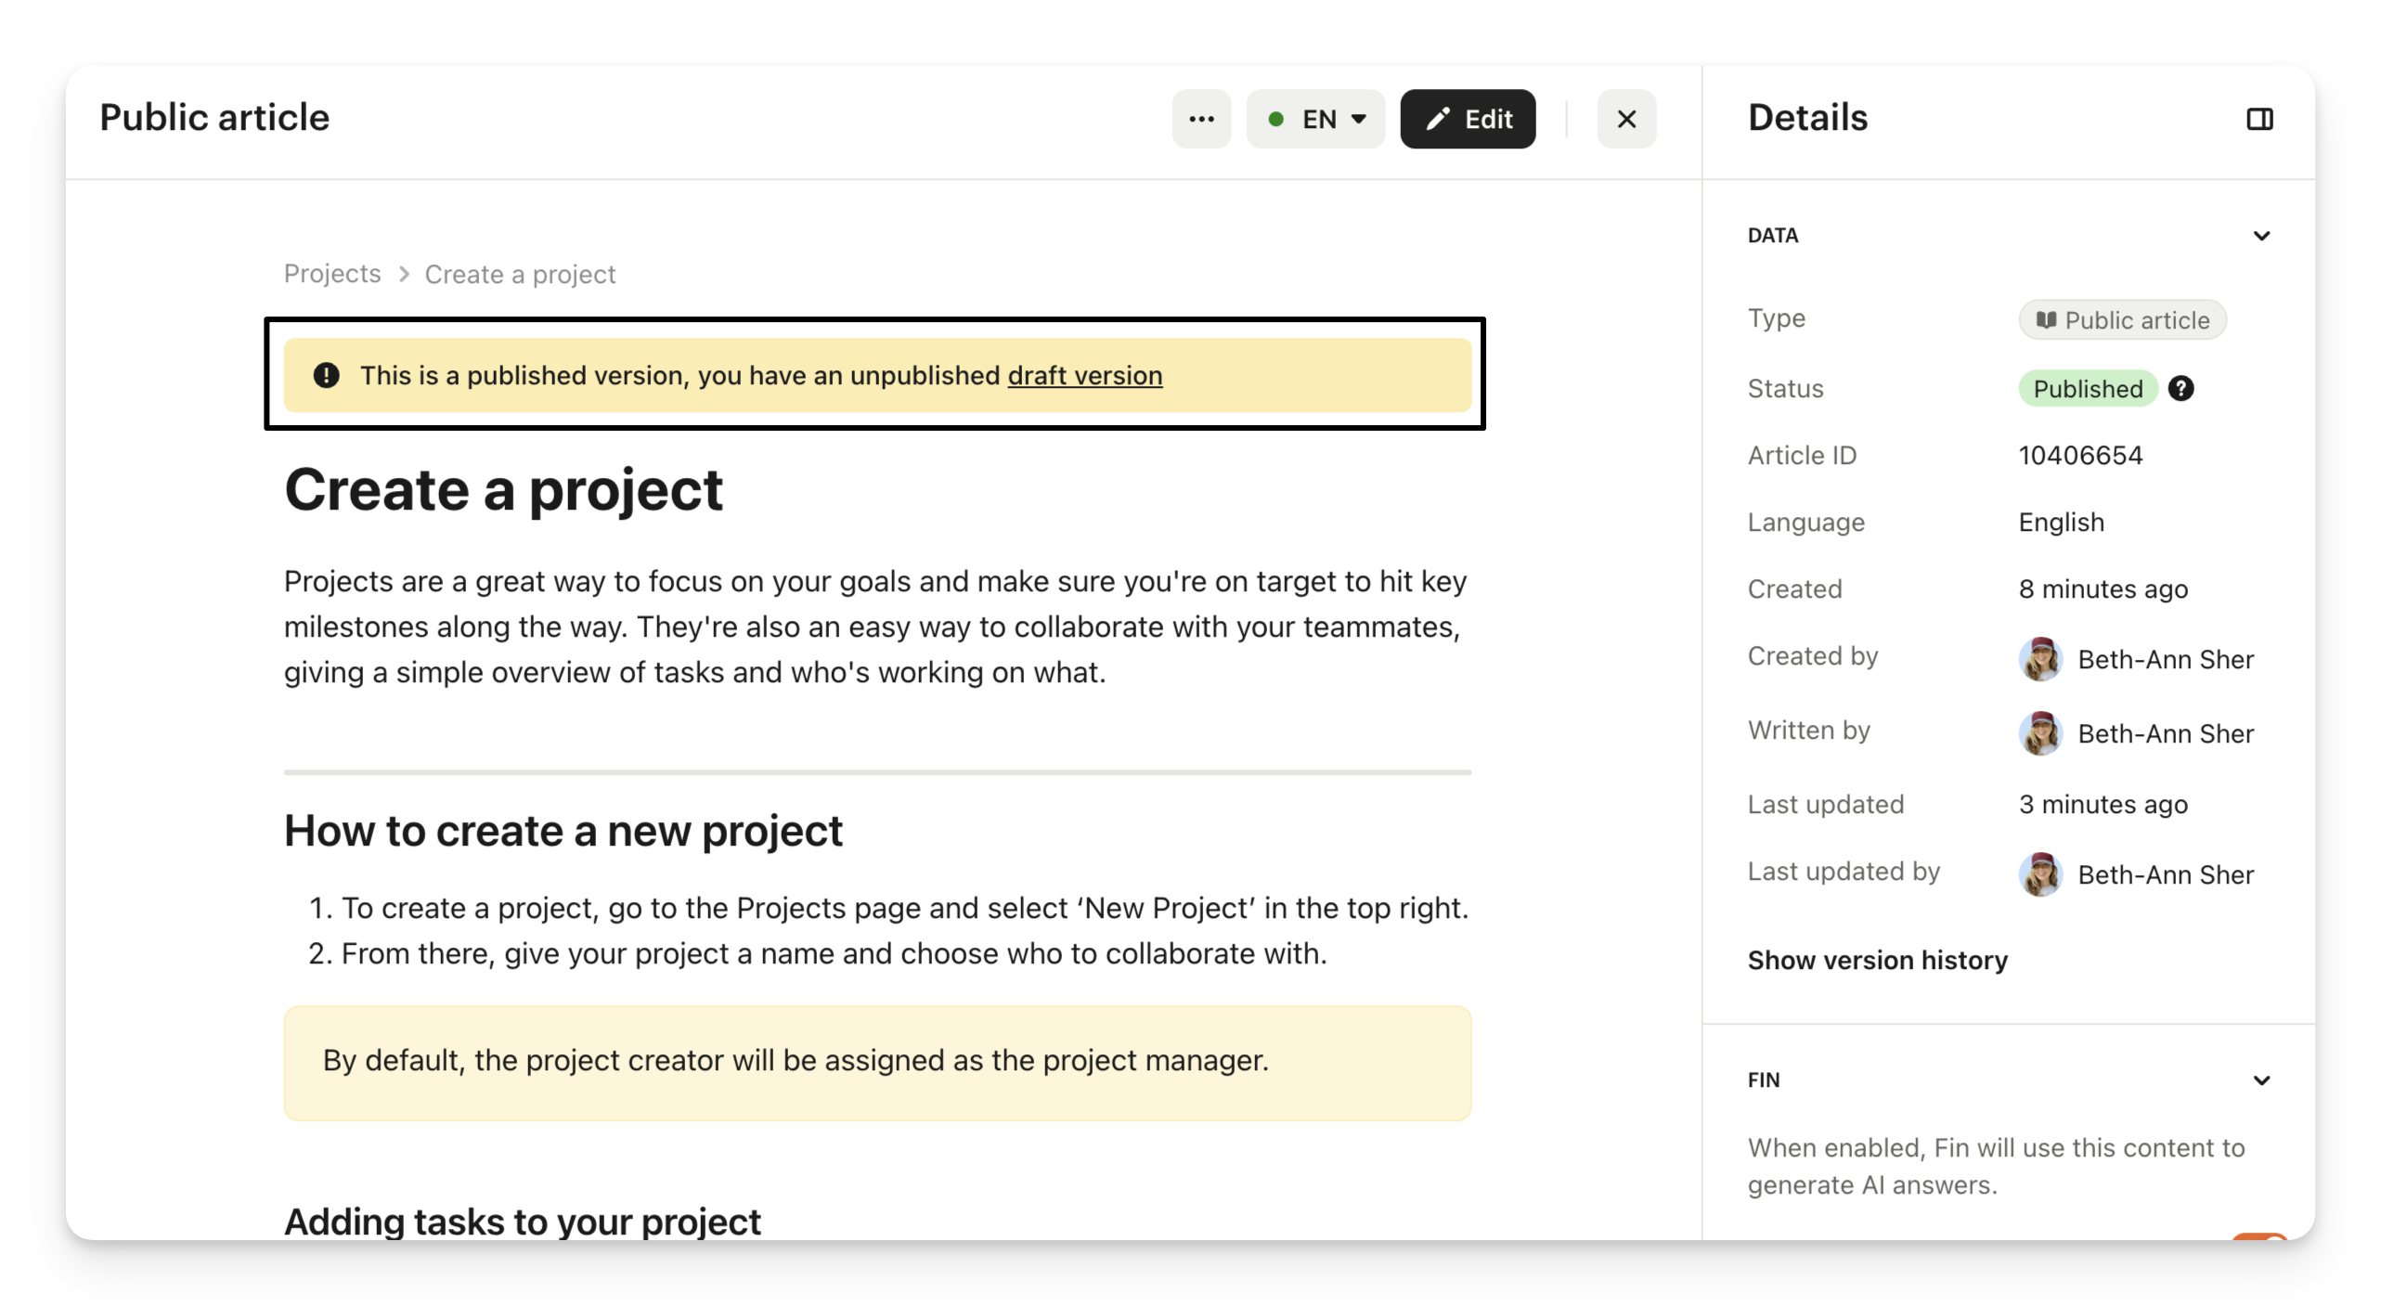Collapse the FIN section chevron

tap(2261, 1080)
